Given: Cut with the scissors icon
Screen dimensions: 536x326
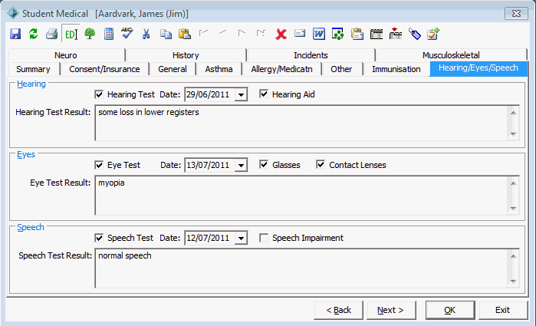Looking at the screenshot, I should coord(146,34).
